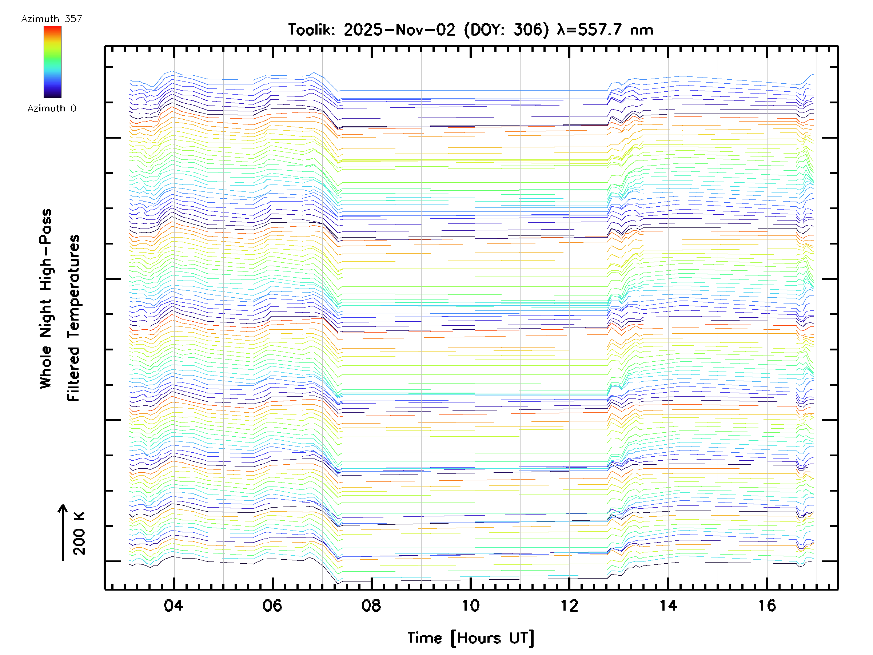
Task: Click the azimuth rainbow color bar
Action: coord(52,62)
